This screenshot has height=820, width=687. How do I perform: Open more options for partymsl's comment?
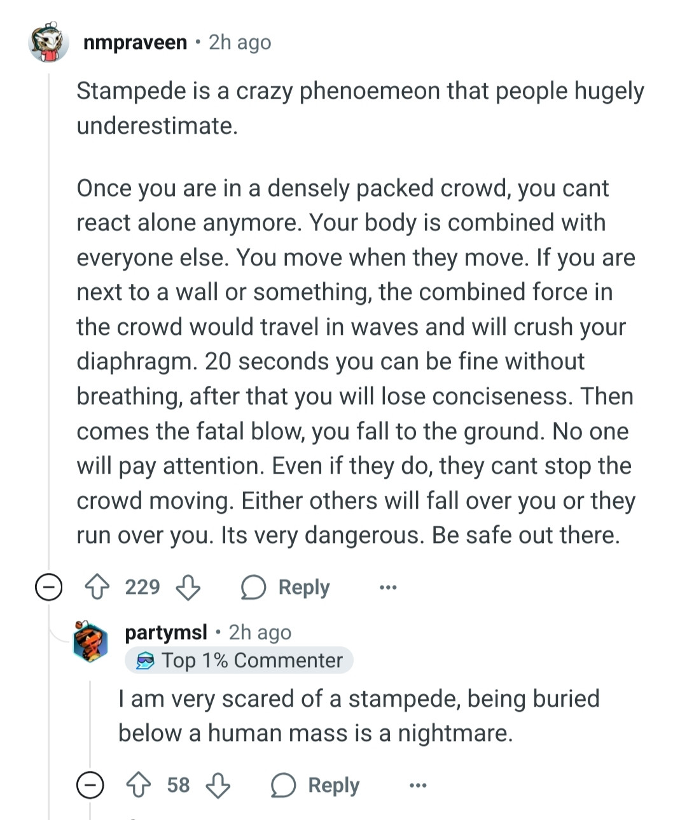point(417,785)
